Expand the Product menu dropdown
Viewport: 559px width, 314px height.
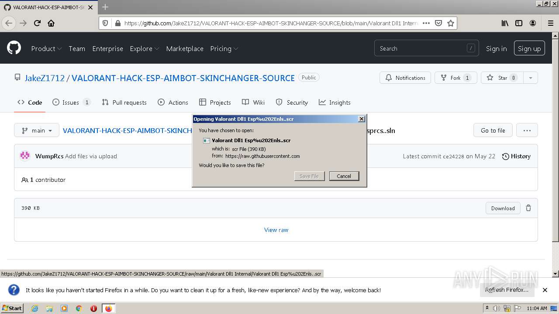pyautogui.click(x=46, y=48)
